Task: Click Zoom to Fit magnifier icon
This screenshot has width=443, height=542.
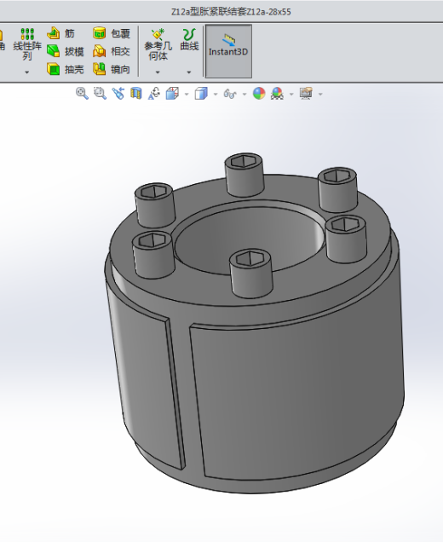Action: click(x=82, y=94)
